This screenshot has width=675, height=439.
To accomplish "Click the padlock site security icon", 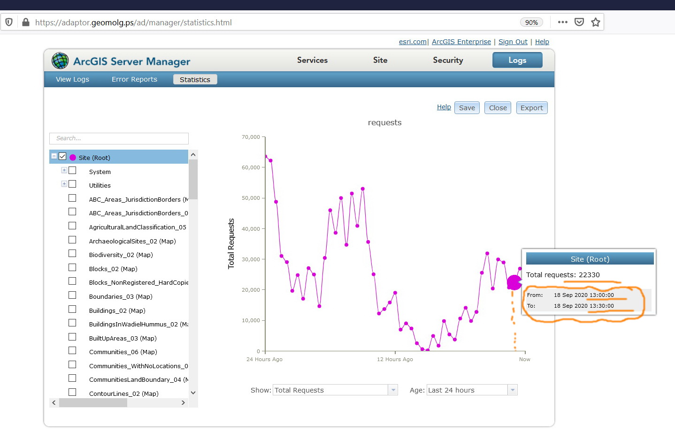I will pos(26,22).
